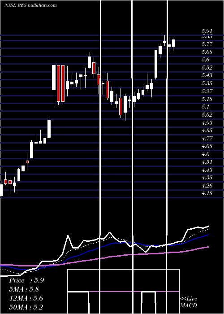Click the 4.51 price level label
Screen dimensions: 224x314
(207, 162)
